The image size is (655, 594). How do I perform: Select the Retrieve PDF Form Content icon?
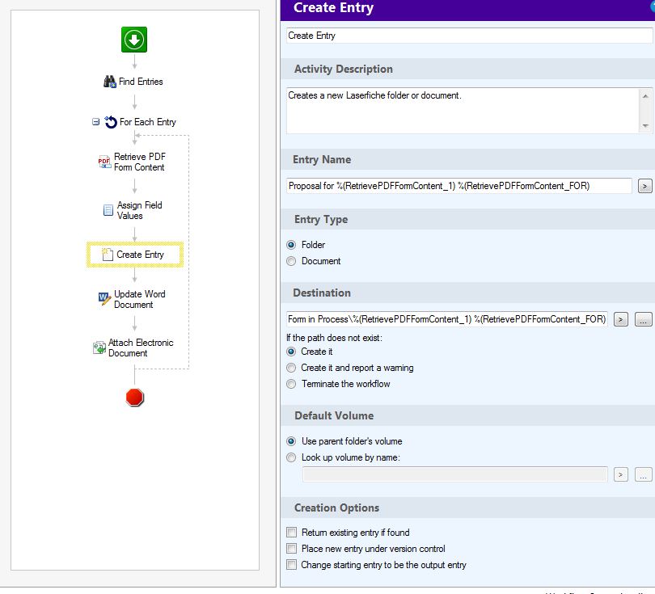coord(104,162)
